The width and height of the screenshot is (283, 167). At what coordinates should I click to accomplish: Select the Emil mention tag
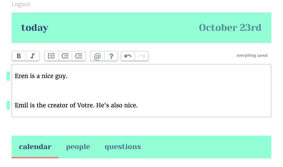(21, 105)
